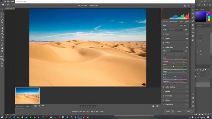Open Camera Raw preferences gear icon

click(x=188, y=6)
